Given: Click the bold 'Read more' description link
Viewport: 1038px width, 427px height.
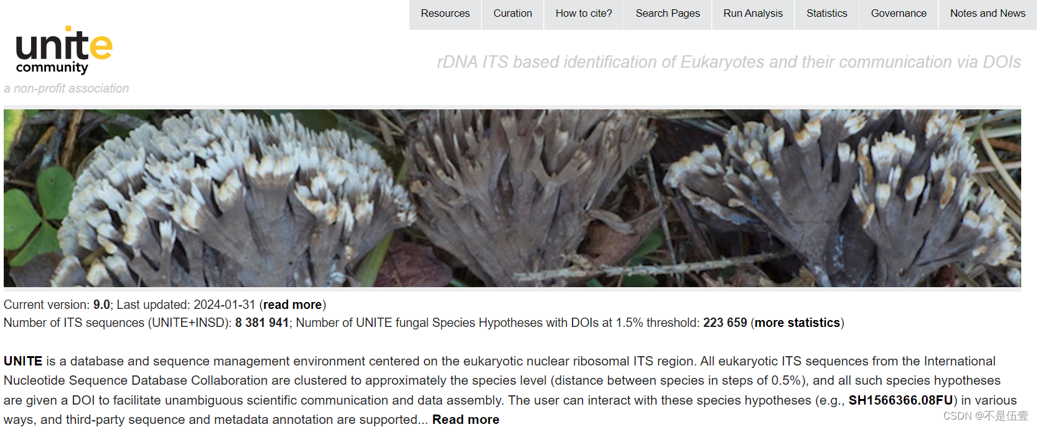Looking at the screenshot, I should pos(465,420).
